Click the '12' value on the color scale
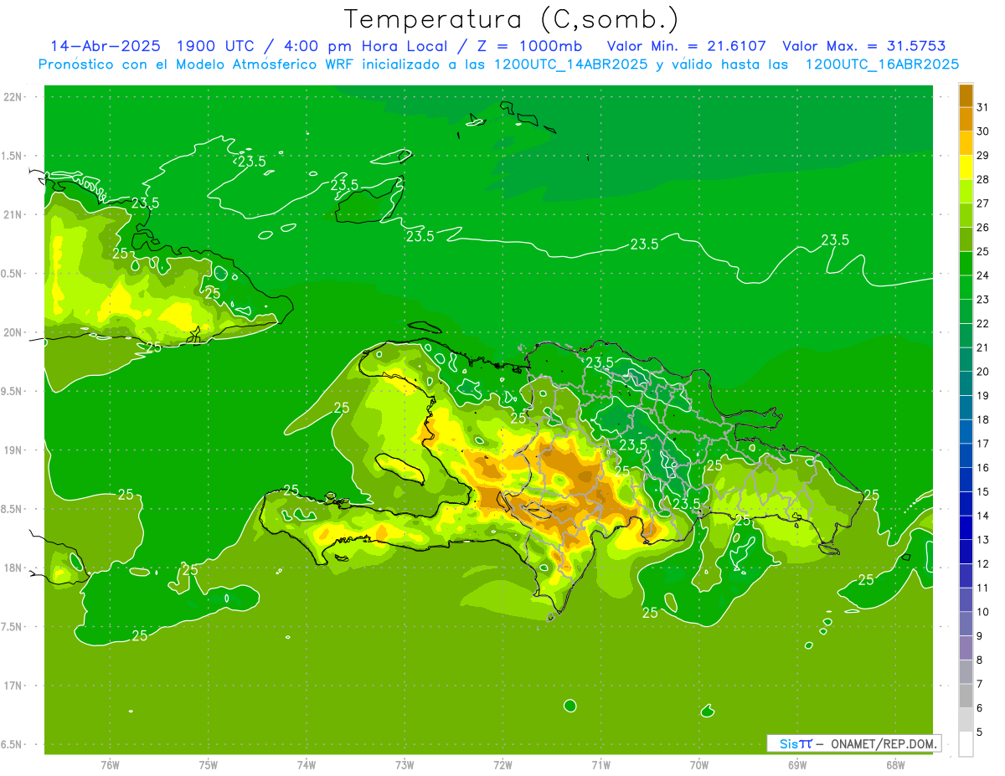 [x=984, y=563]
